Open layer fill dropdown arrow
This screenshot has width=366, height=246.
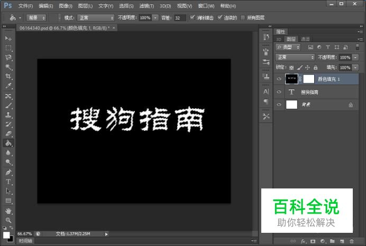pyautogui.click(x=355, y=68)
